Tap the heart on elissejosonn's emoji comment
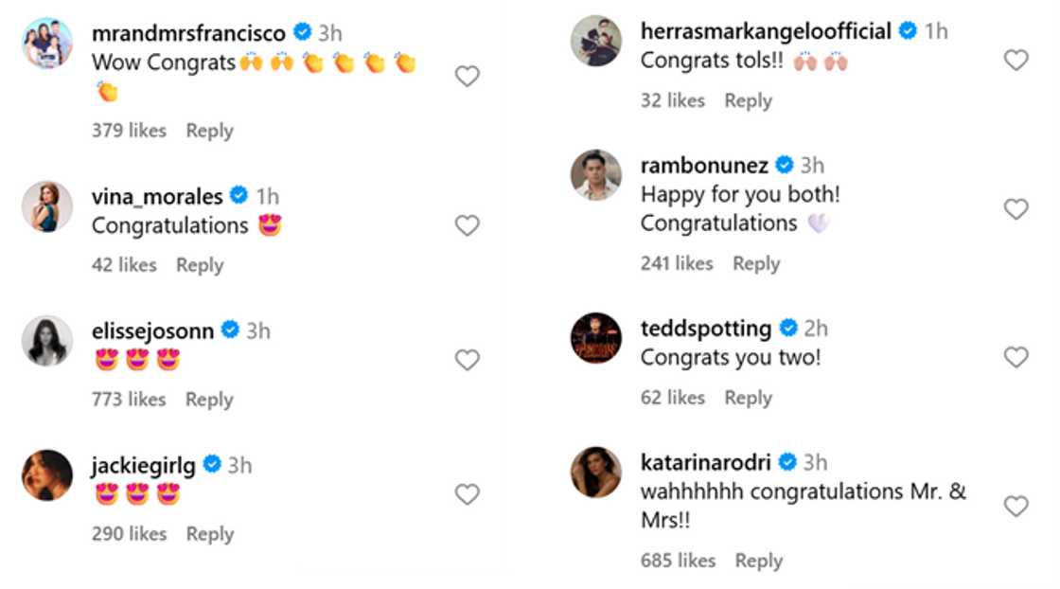Screen dimensions: 1060x589 pyautogui.click(x=467, y=360)
